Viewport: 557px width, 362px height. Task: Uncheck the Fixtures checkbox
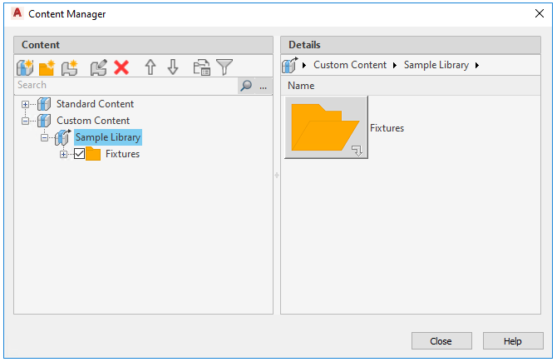point(80,154)
